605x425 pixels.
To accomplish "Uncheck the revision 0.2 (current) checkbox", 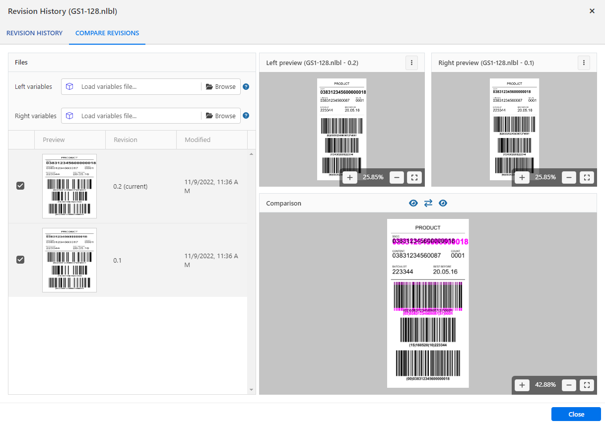I will [x=20, y=186].
